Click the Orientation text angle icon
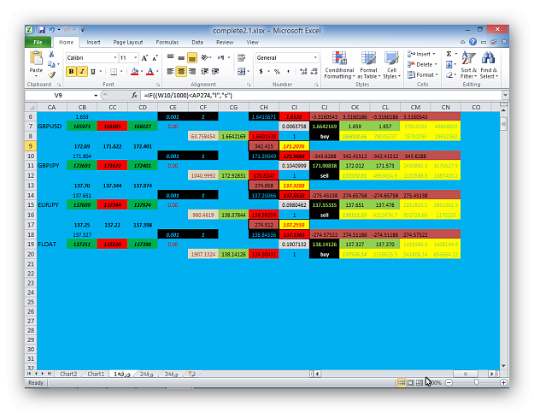 pos(205,57)
